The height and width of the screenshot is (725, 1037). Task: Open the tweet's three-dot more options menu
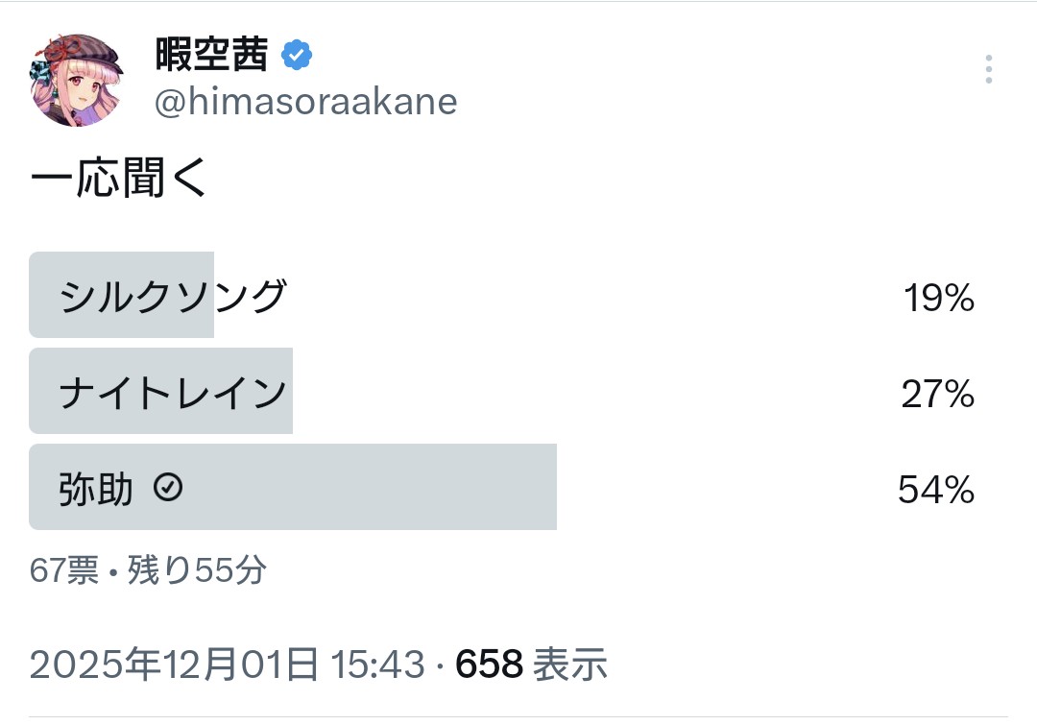988,69
